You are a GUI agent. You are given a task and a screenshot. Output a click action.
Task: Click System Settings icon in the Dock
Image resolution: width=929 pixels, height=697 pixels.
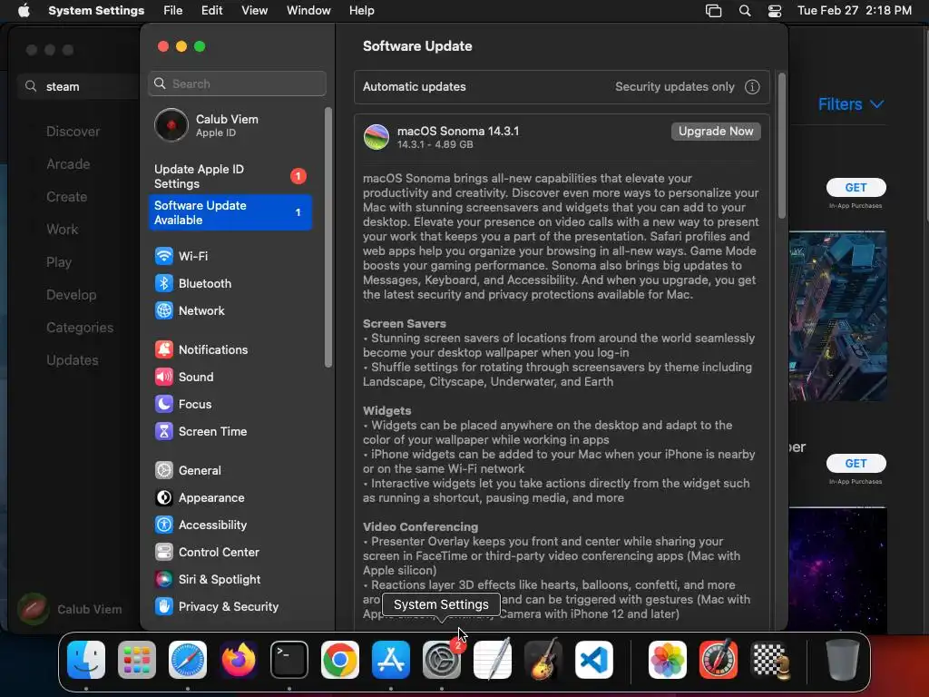[442, 660]
